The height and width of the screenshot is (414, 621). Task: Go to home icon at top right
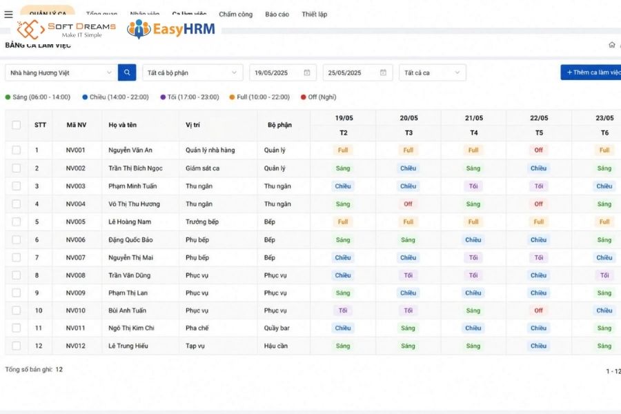612,45
